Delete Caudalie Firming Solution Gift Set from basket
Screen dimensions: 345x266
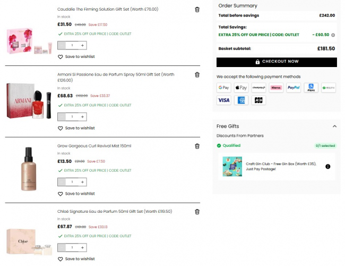[197, 10]
